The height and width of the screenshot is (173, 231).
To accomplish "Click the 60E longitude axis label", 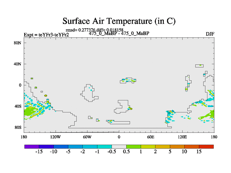I will 151,137.
